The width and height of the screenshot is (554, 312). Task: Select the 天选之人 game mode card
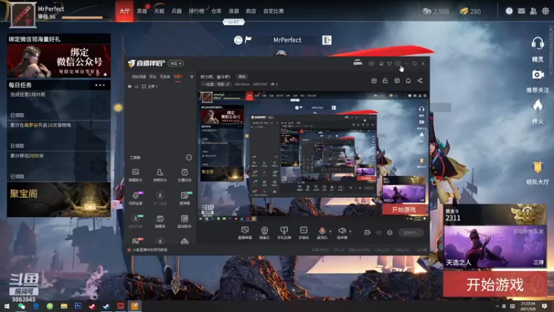tap(495, 247)
